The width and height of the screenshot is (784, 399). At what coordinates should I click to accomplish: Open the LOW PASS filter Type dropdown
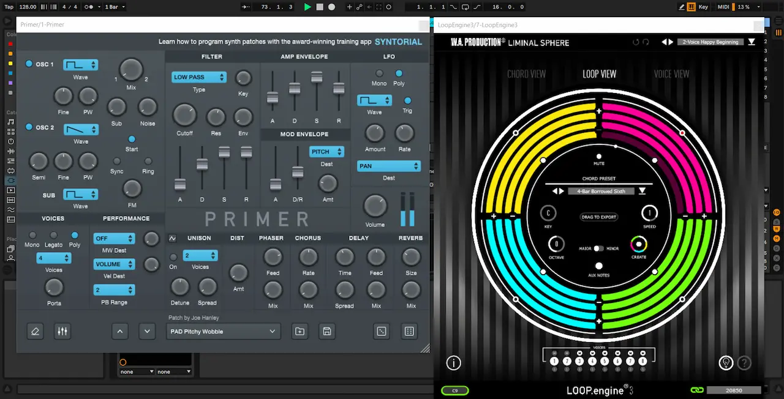(199, 77)
